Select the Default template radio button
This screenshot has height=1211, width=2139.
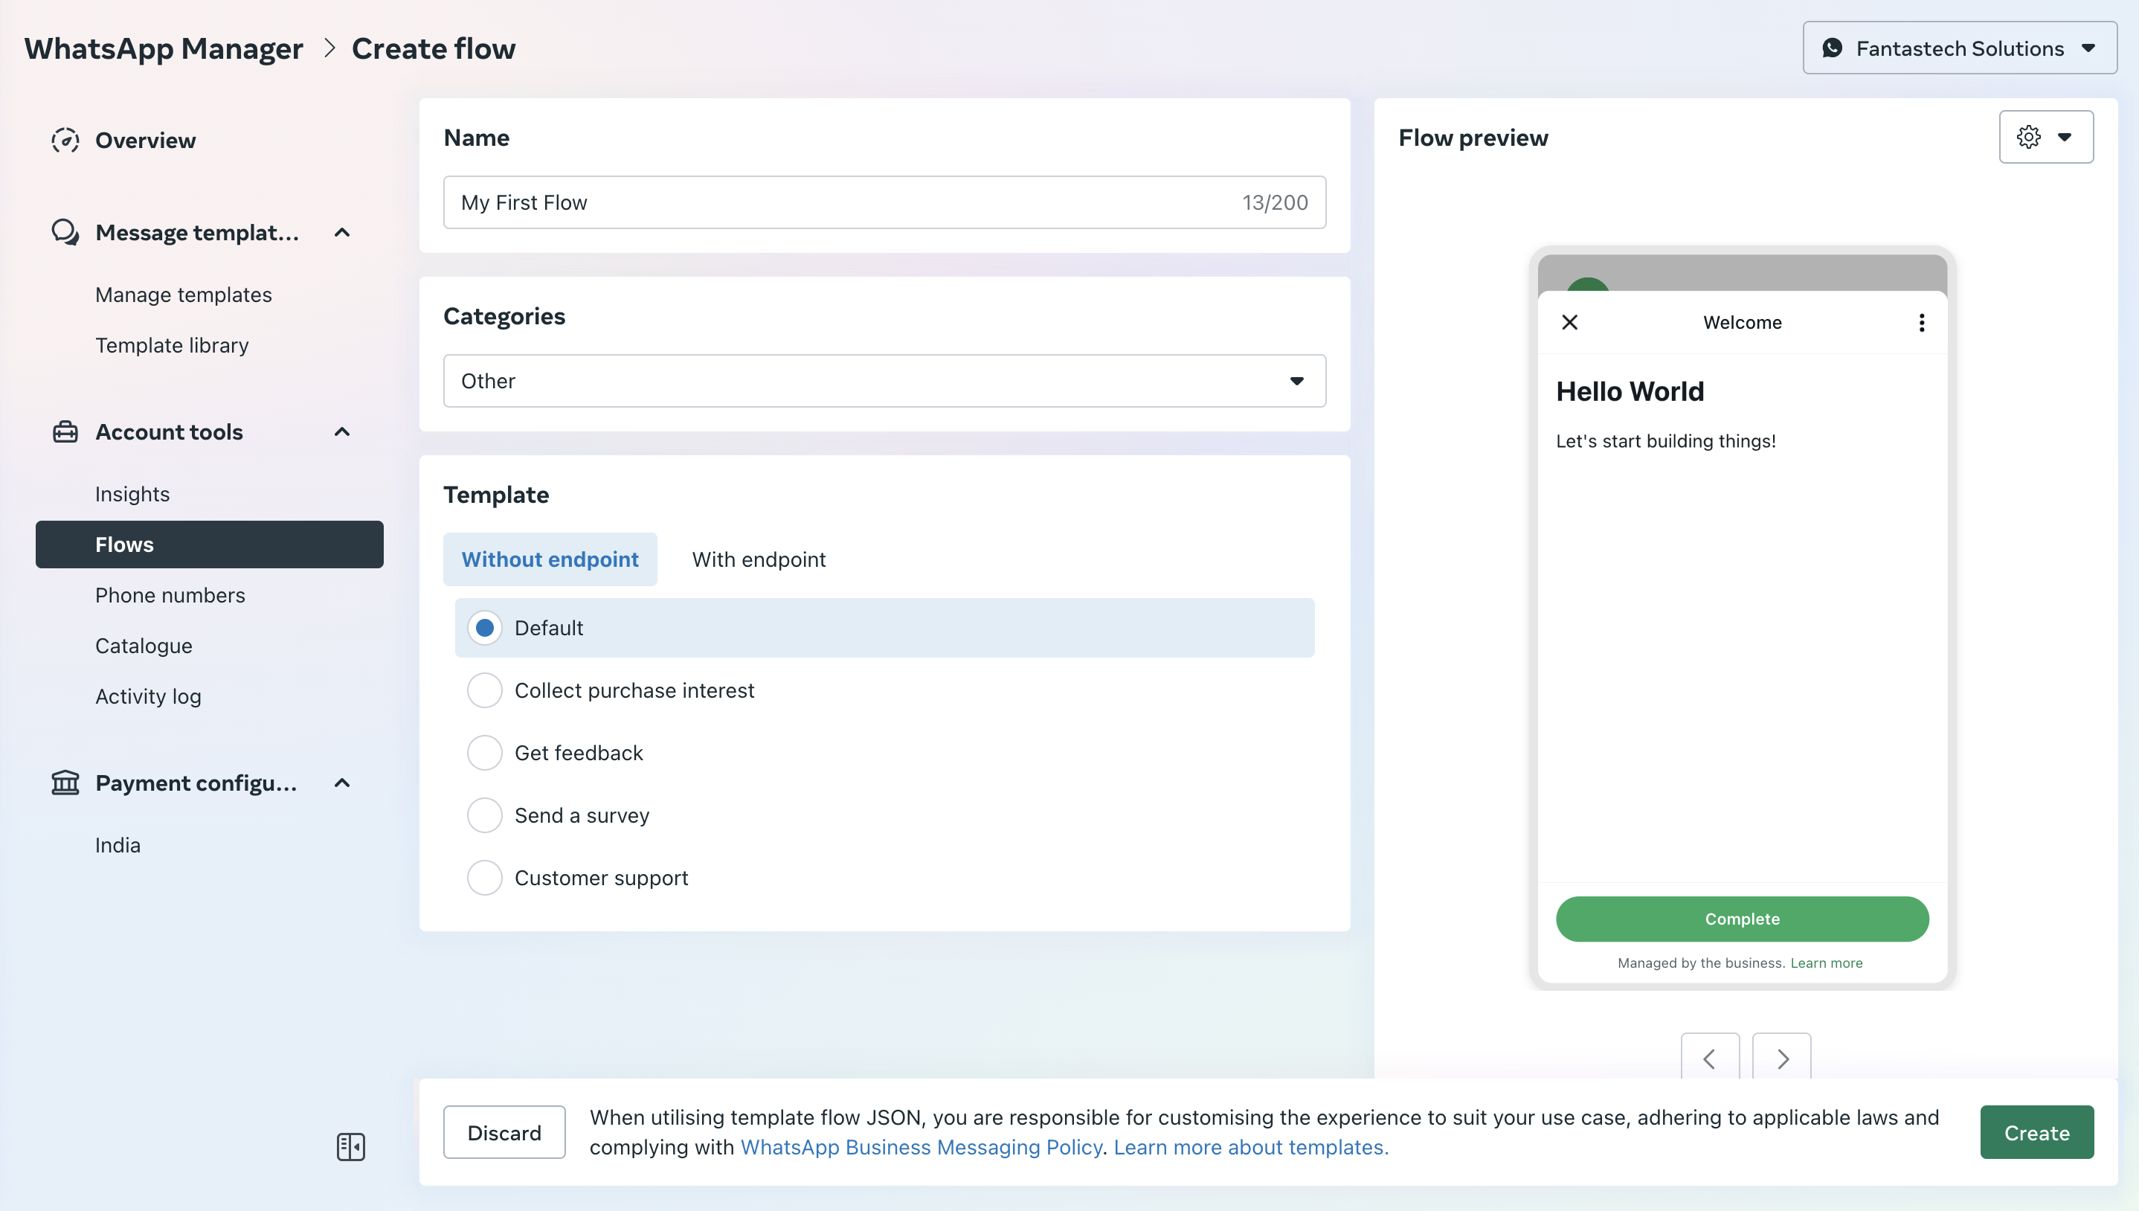pyautogui.click(x=485, y=628)
